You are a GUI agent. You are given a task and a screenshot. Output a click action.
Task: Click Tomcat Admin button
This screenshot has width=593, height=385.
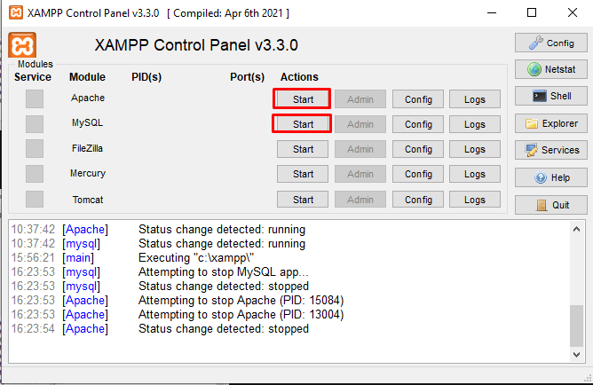click(x=360, y=199)
